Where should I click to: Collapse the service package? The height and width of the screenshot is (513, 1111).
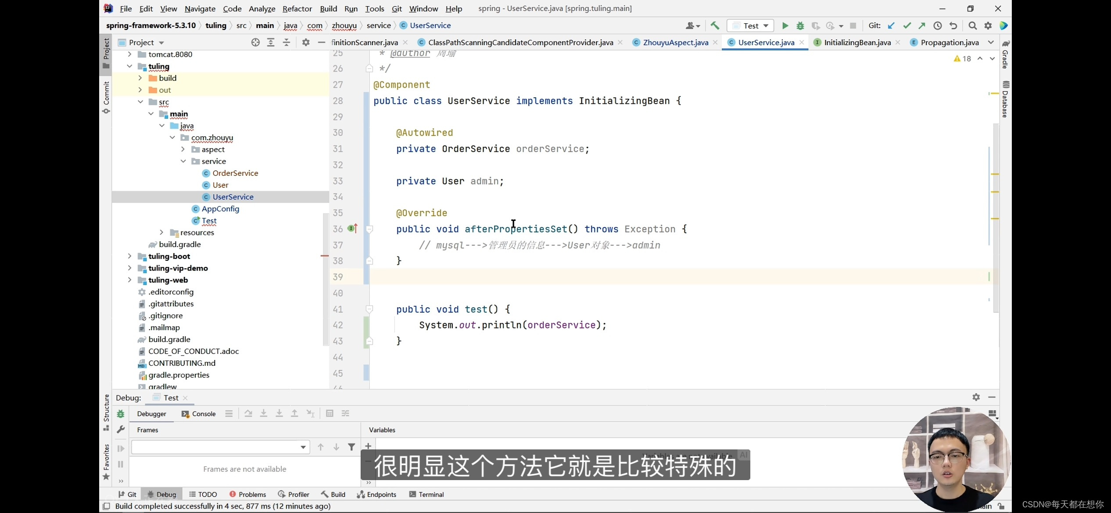[183, 161]
